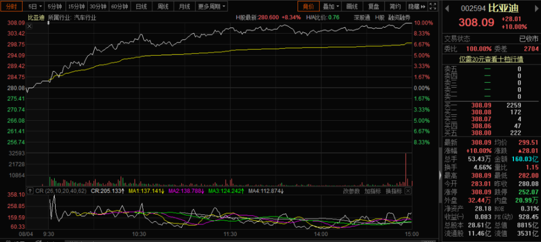Click the 深股通 tag
Image resolution: width=541 pixels, height=242 pixels.
tap(362, 18)
